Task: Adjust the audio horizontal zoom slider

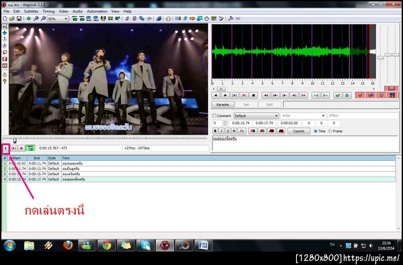Action: [380, 58]
